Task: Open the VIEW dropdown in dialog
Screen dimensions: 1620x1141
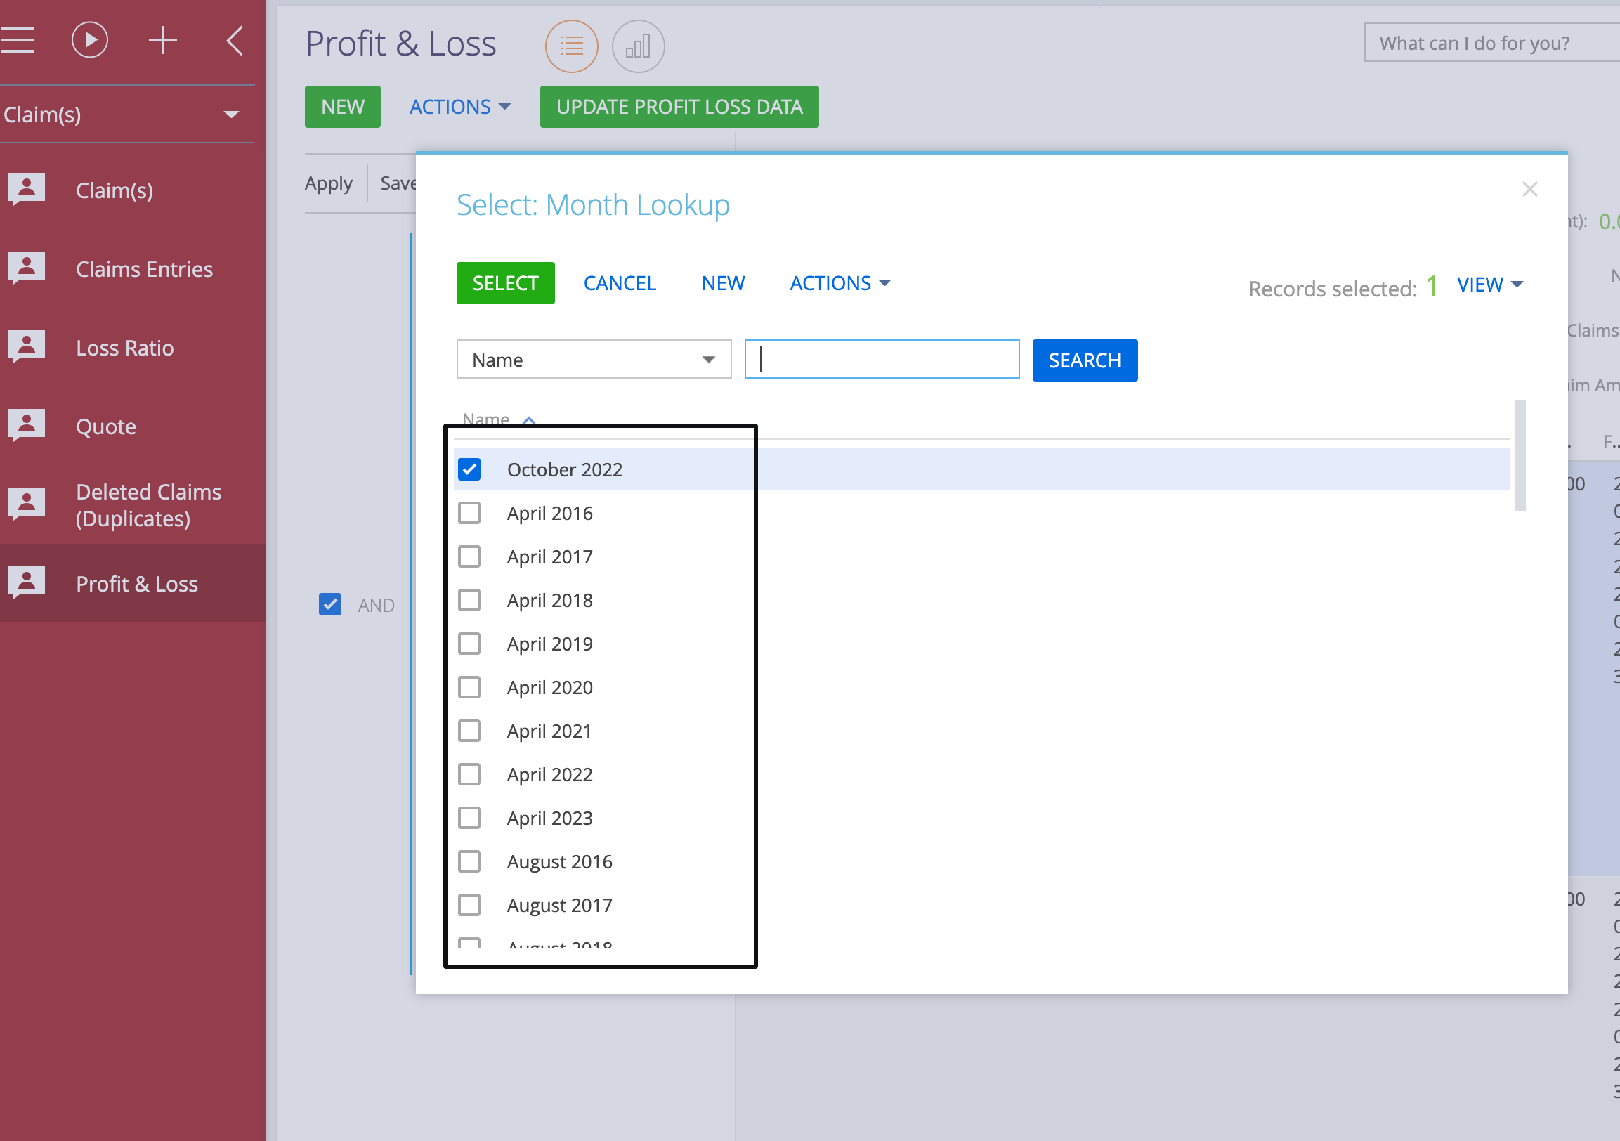Action: click(x=1491, y=285)
